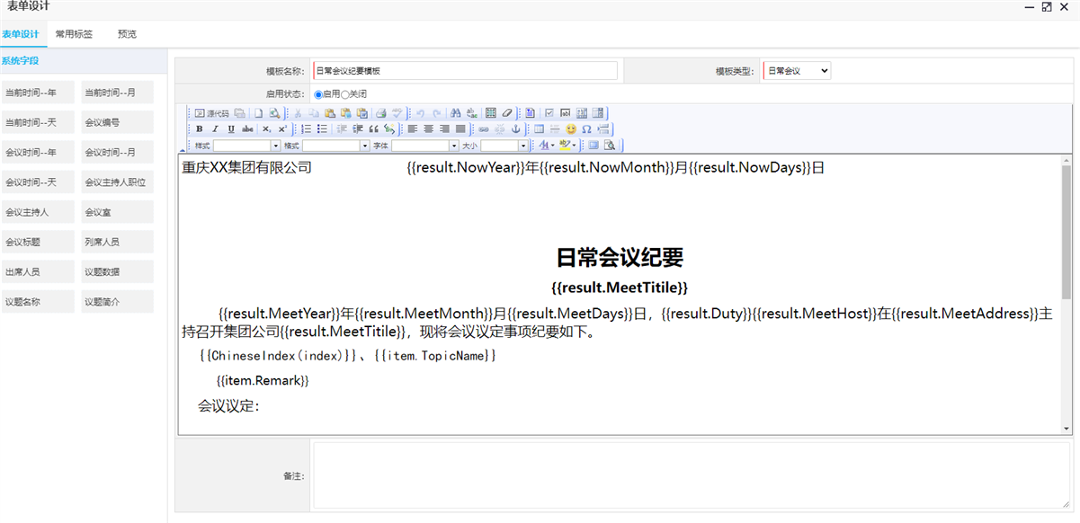
Task: Click the 备注 textarea
Action: pyautogui.click(x=691, y=476)
